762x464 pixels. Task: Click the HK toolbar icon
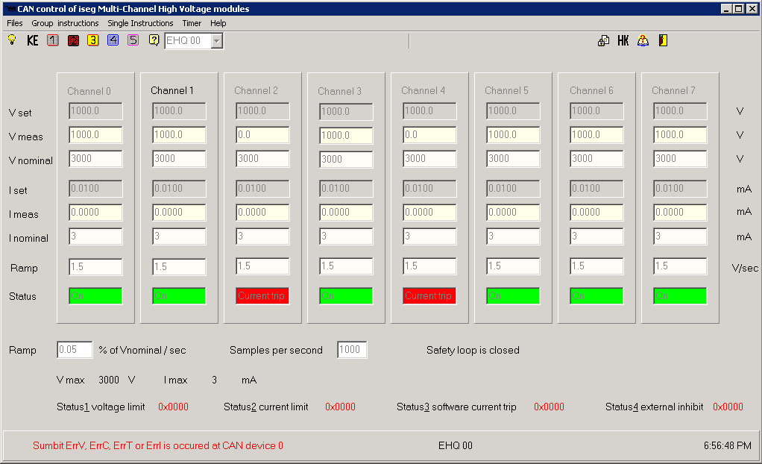(623, 41)
